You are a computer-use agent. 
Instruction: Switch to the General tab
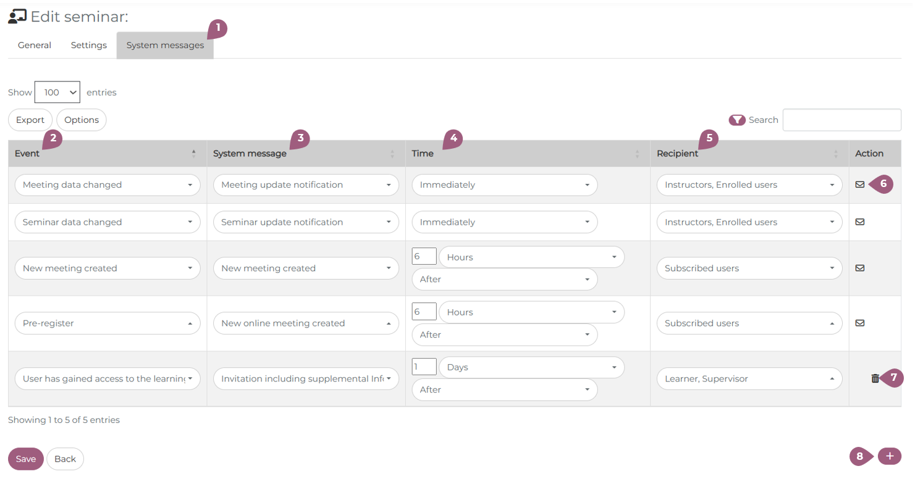pos(35,45)
